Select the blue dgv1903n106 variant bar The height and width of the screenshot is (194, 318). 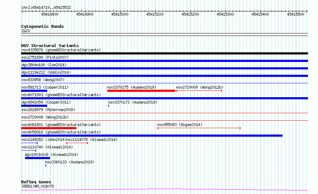38,158
